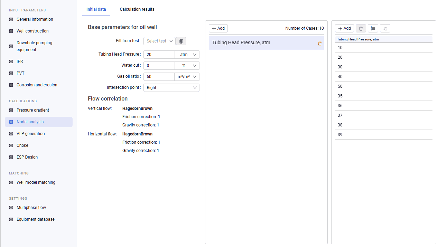This screenshot has height=247, width=438.
Task: Click the General information sidebar icon
Action: pyautogui.click(x=11, y=19)
